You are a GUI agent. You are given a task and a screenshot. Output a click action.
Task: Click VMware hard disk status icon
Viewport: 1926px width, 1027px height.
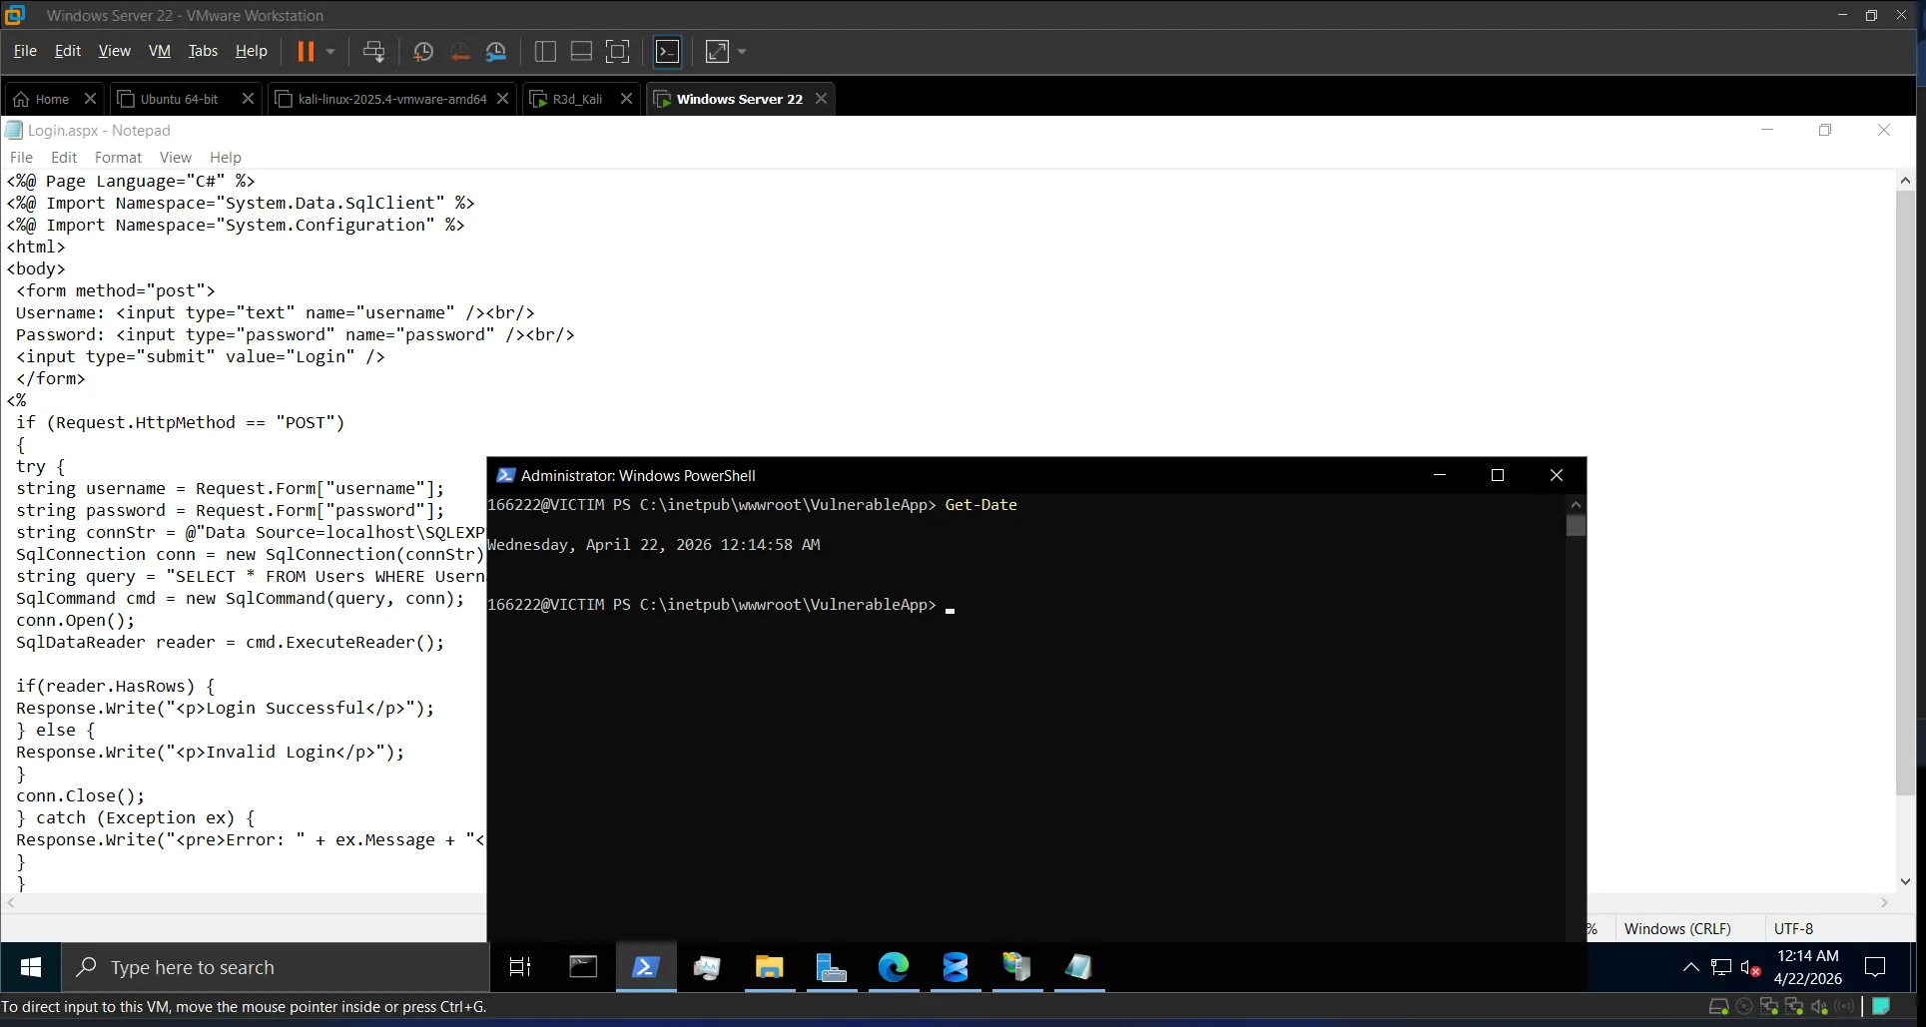[x=1719, y=1007]
